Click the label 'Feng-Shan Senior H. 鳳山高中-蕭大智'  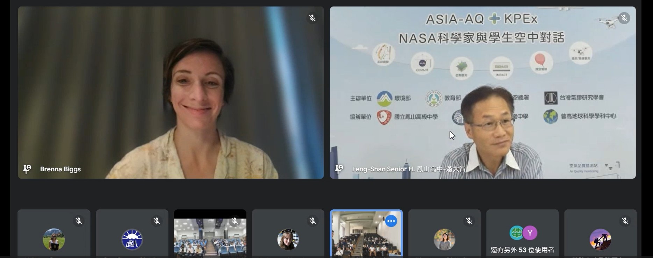pos(409,169)
